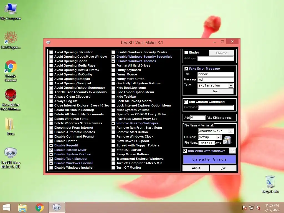Viewport: 284px width, 213px height.
Task: Click TeraBIT title bar app icon
Action: coord(48,42)
